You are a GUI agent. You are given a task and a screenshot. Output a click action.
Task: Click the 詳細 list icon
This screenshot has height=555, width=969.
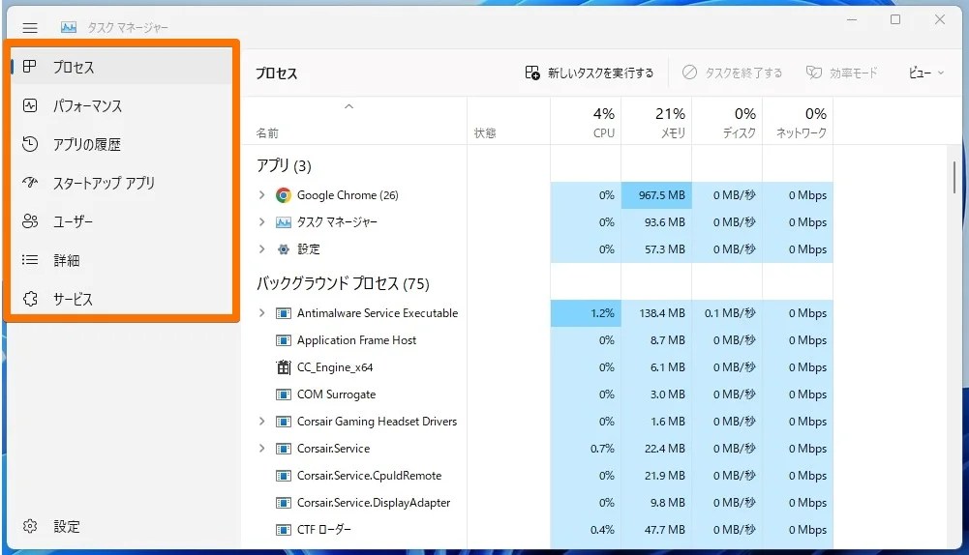coord(30,260)
